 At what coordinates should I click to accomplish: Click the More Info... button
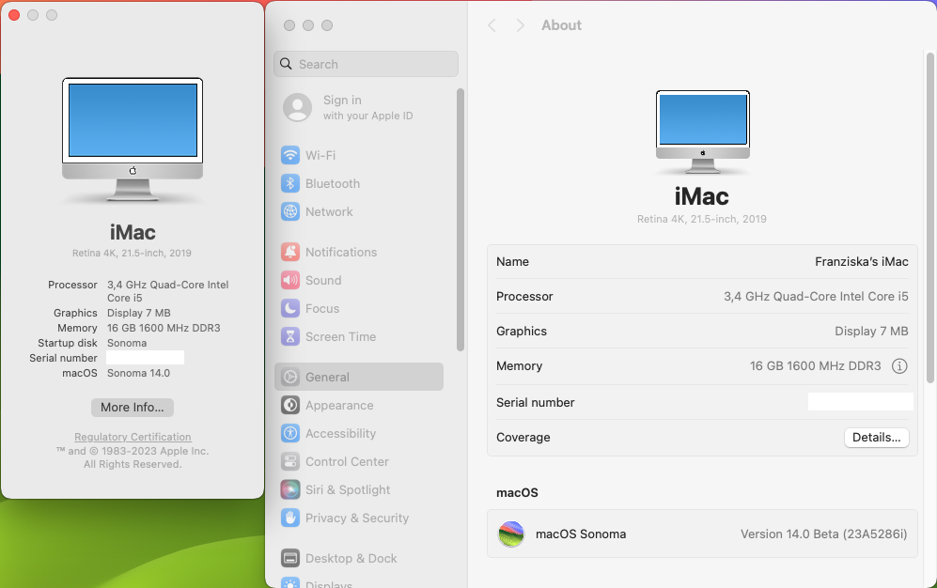tap(133, 407)
